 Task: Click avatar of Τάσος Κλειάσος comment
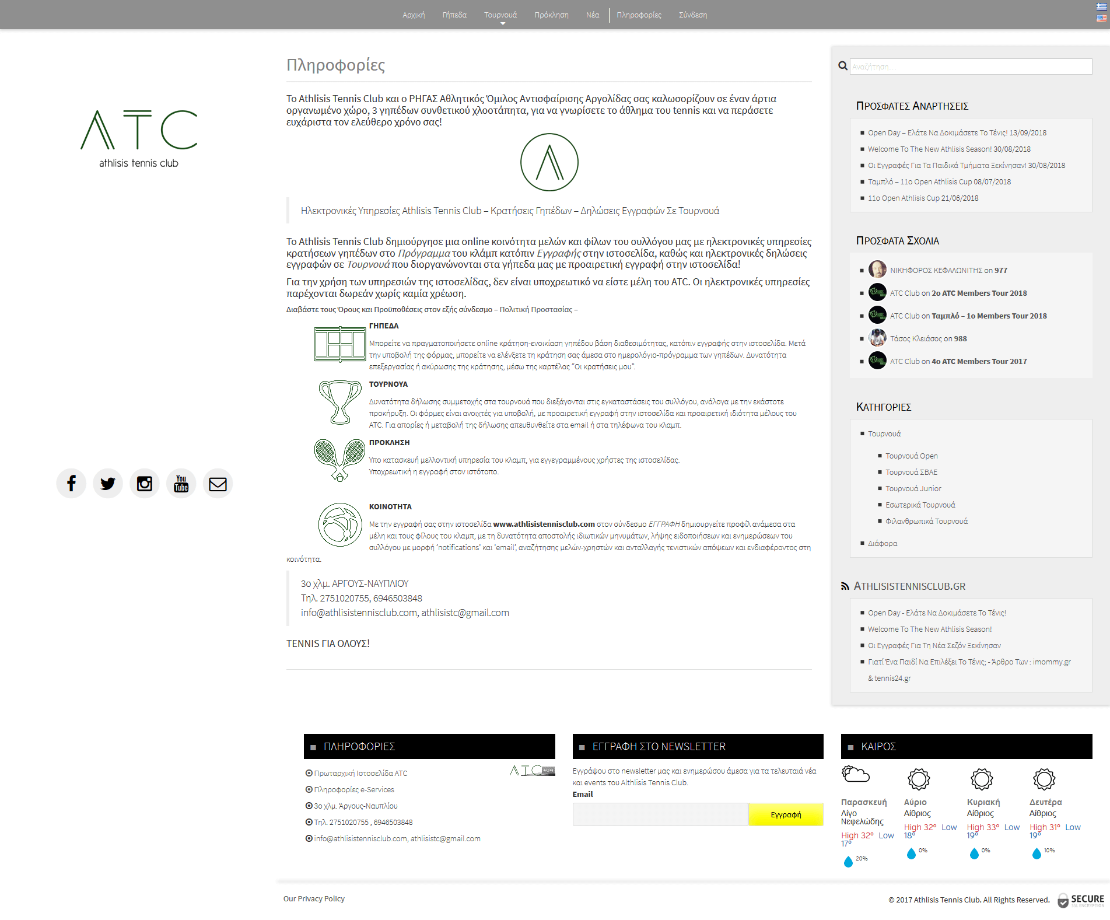click(x=877, y=338)
